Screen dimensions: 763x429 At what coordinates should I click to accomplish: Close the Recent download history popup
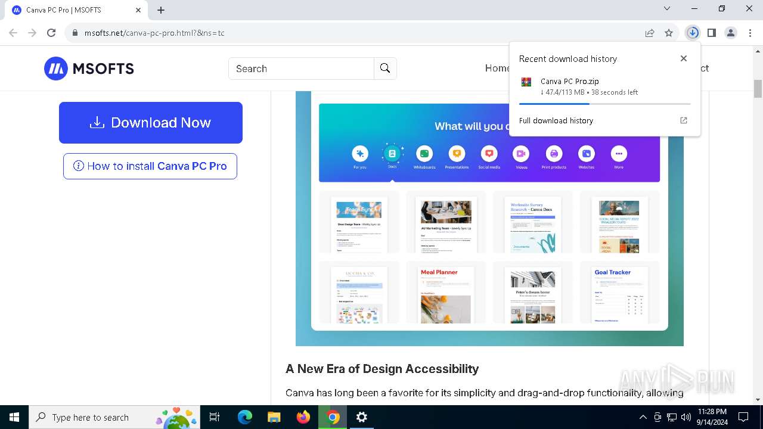pos(684,58)
